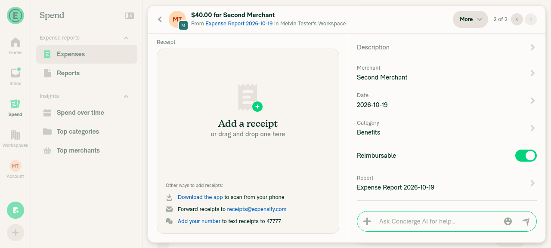Image resolution: width=551 pixels, height=248 pixels.
Task: Click the download icon by Download the app
Action: click(169, 197)
